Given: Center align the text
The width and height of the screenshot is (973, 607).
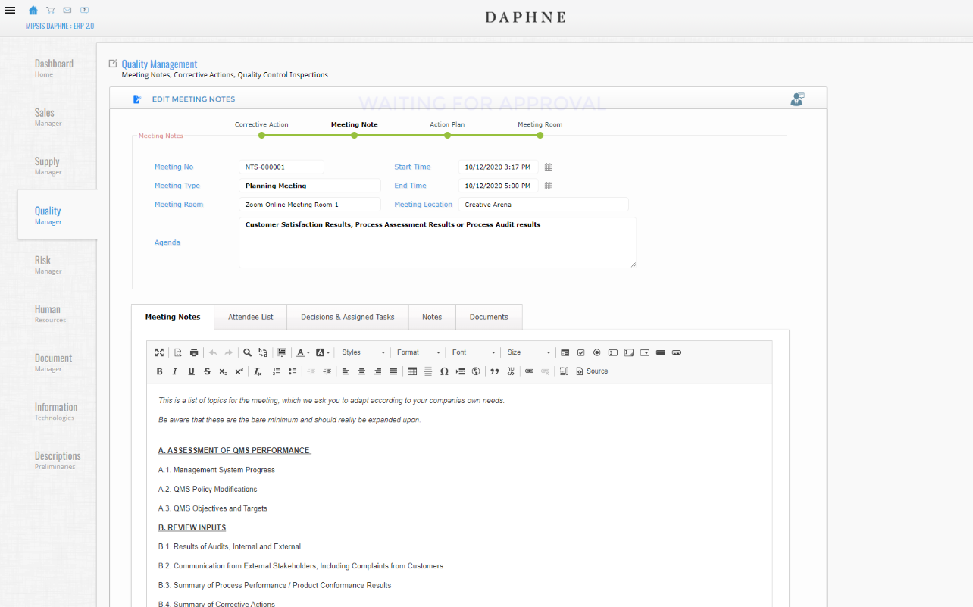Looking at the screenshot, I should [x=361, y=371].
